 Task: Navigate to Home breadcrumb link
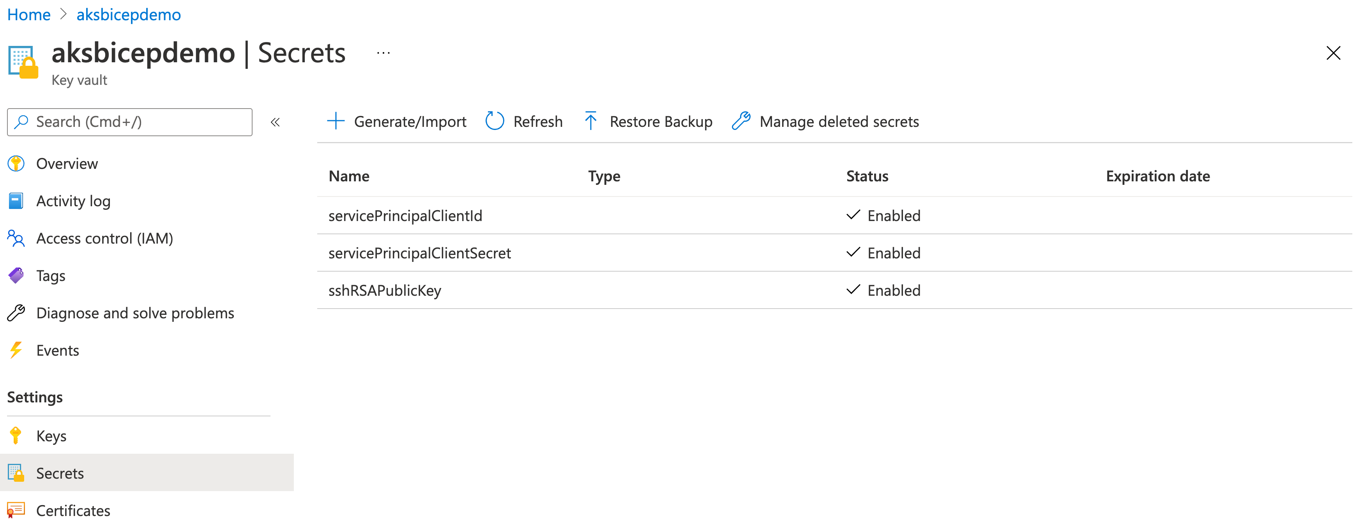click(x=28, y=14)
